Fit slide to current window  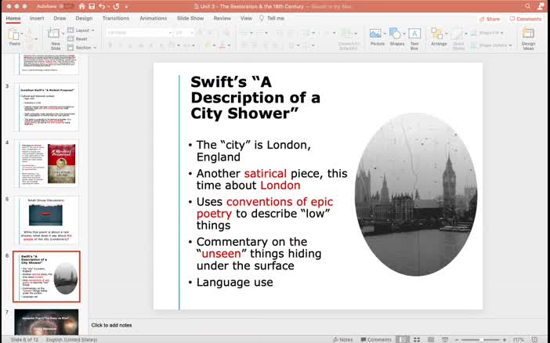point(534,340)
